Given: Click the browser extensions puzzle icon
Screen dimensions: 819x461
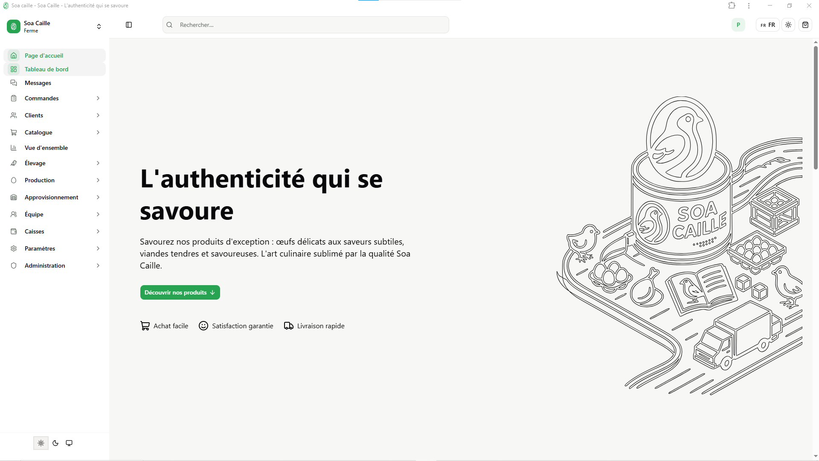Looking at the screenshot, I should pos(732,6).
